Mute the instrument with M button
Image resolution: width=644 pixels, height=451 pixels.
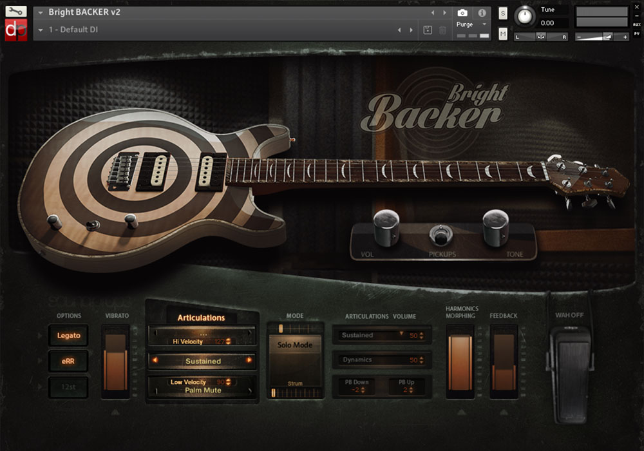tap(503, 34)
